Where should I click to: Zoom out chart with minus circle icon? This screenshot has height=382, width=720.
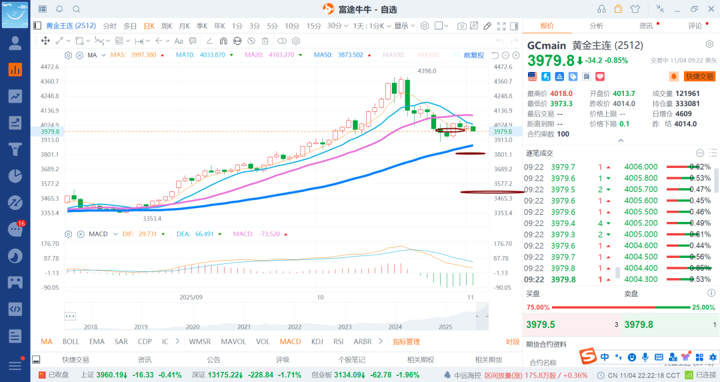click(x=505, y=55)
